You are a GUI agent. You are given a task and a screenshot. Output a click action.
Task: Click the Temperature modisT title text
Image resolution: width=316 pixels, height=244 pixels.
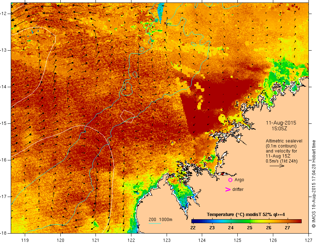coord(246,215)
